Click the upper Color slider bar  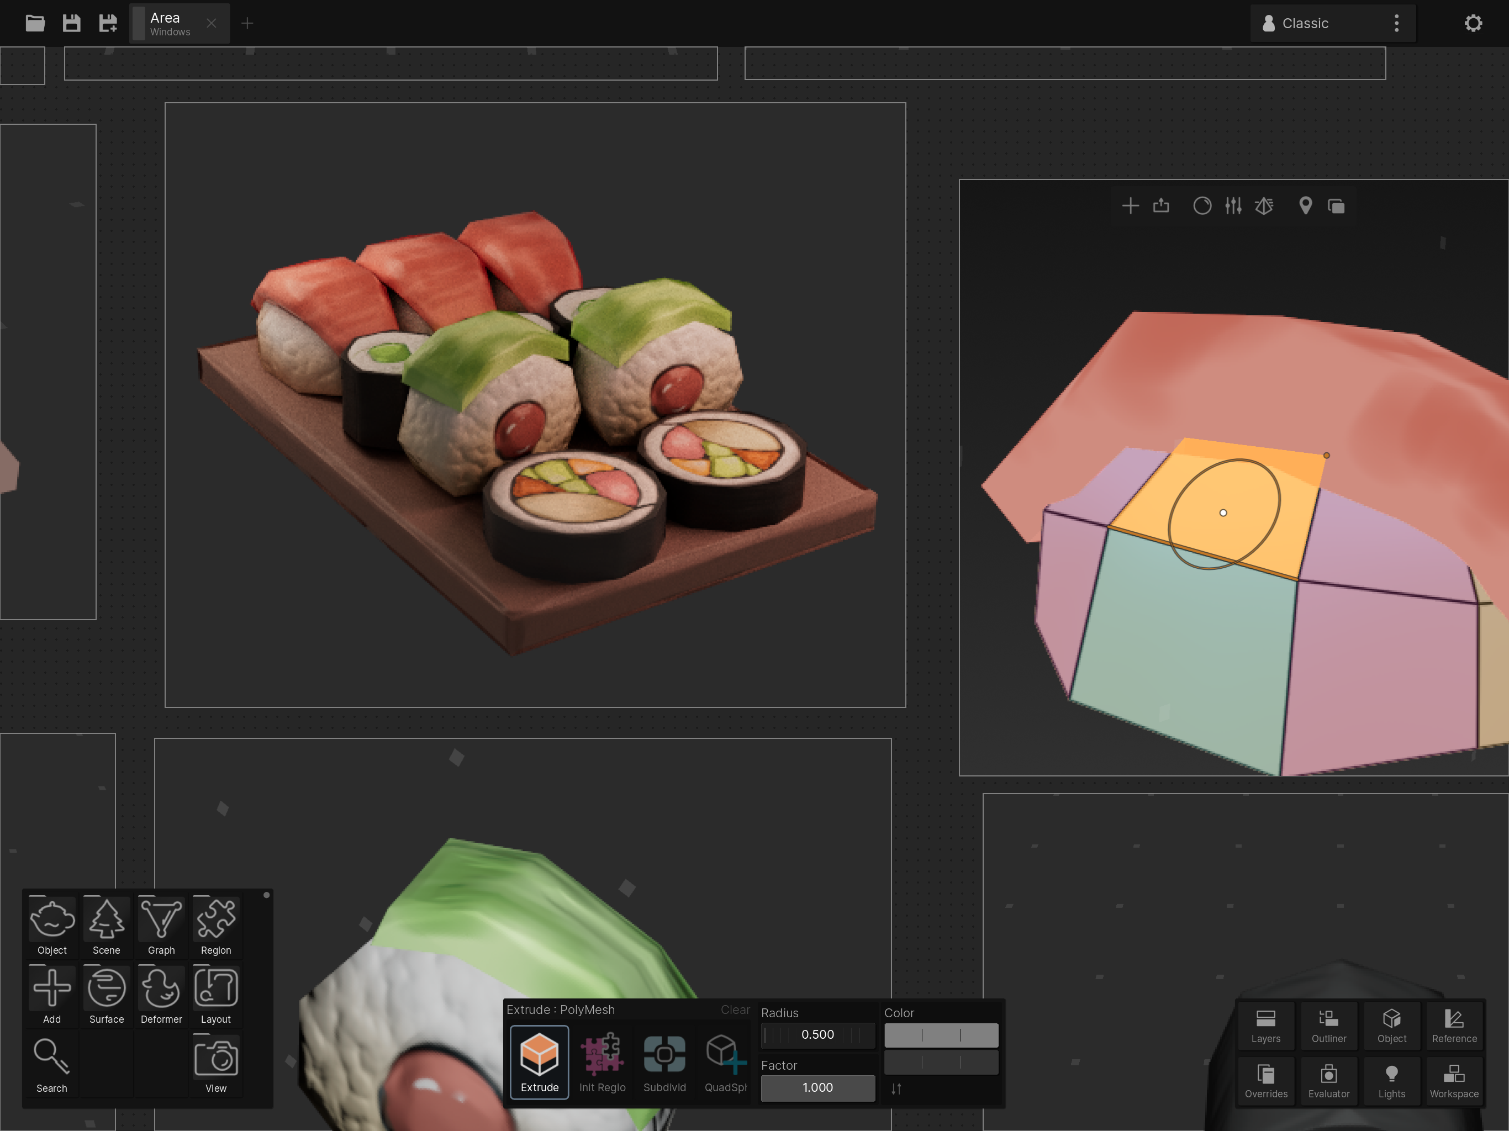pos(941,1035)
